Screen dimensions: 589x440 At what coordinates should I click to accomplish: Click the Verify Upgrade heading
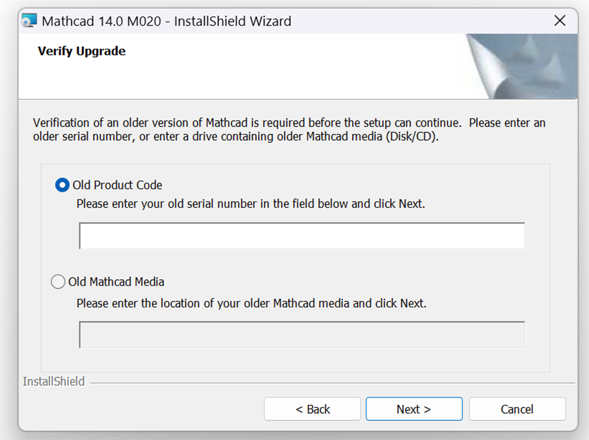click(x=81, y=51)
